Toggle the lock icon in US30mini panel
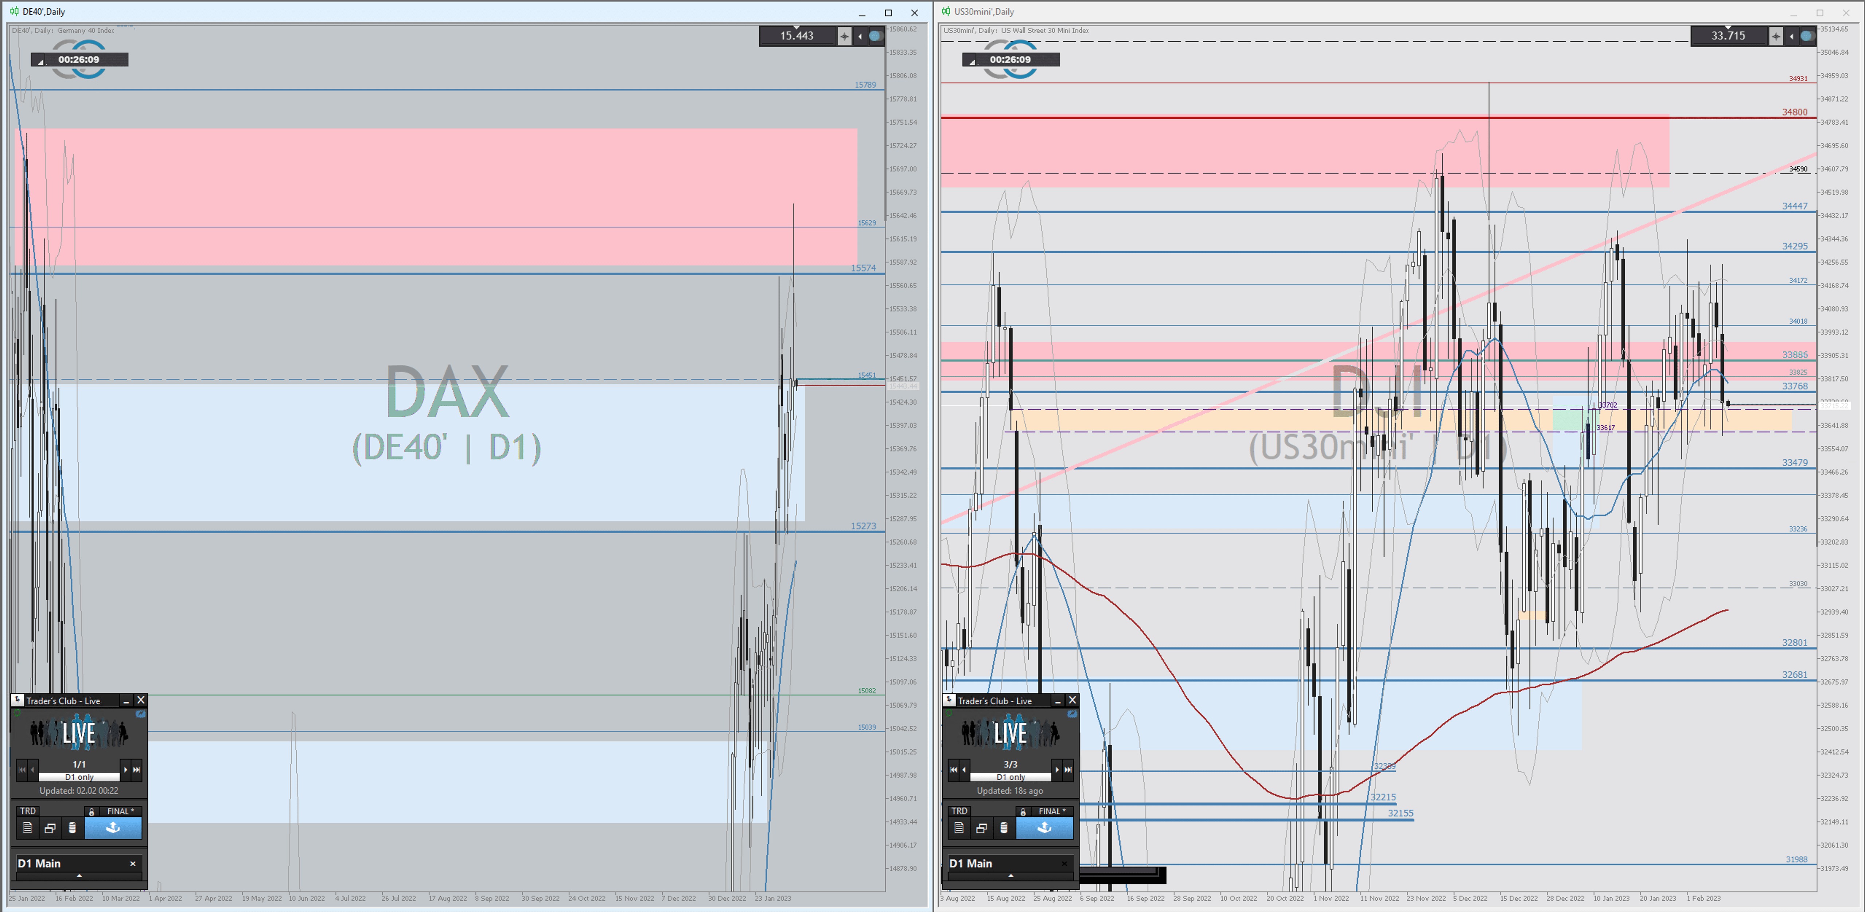1865x912 pixels. pos(1023,811)
